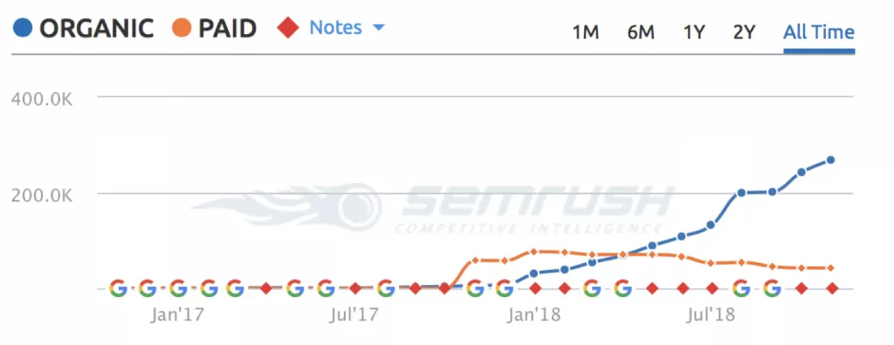Choose the 1Y time range

coord(694,32)
